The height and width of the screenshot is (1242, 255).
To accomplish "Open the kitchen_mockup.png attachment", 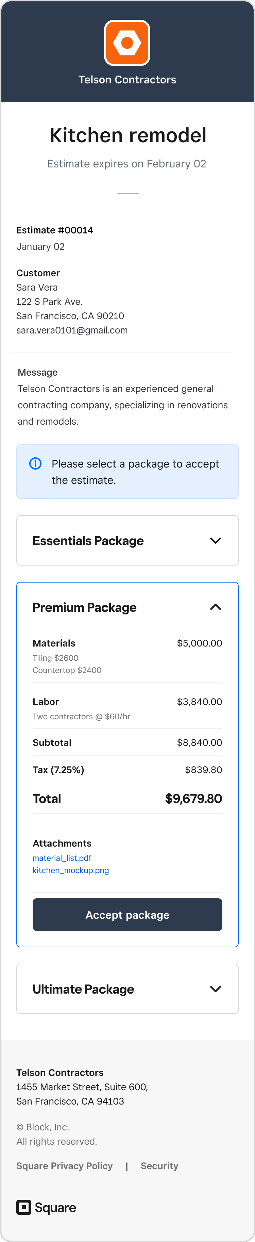I will (x=71, y=870).
